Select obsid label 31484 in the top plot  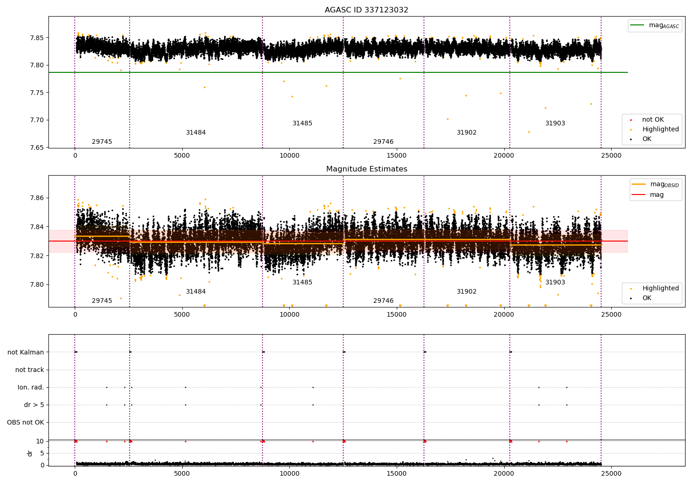[196, 133]
